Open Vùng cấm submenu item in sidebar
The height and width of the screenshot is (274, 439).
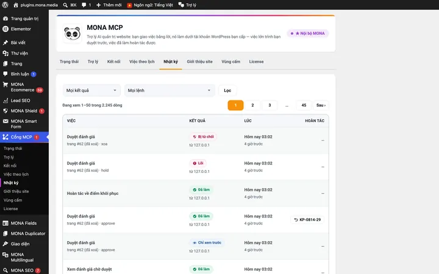click(x=13, y=200)
